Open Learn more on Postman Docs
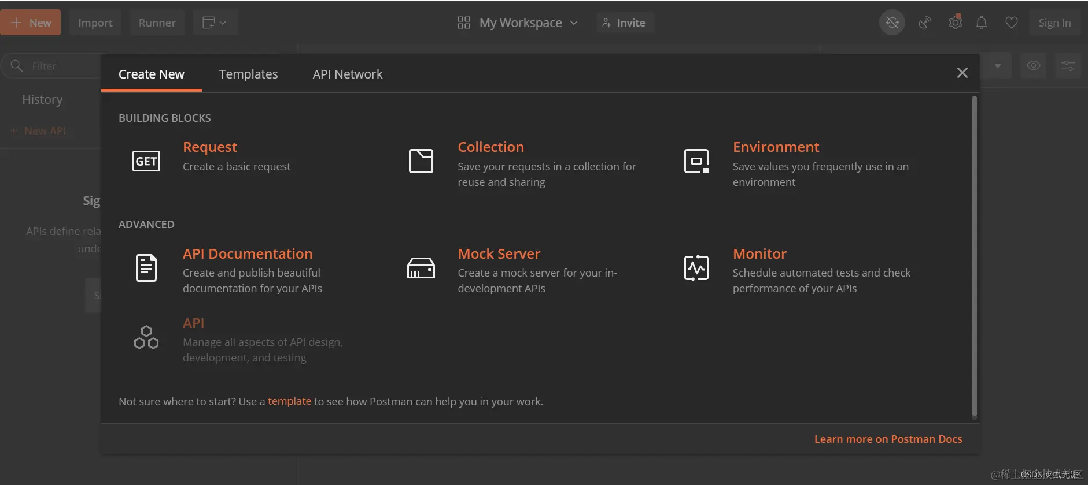The height and width of the screenshot is (485, 1088). click(x=888, y=439)
